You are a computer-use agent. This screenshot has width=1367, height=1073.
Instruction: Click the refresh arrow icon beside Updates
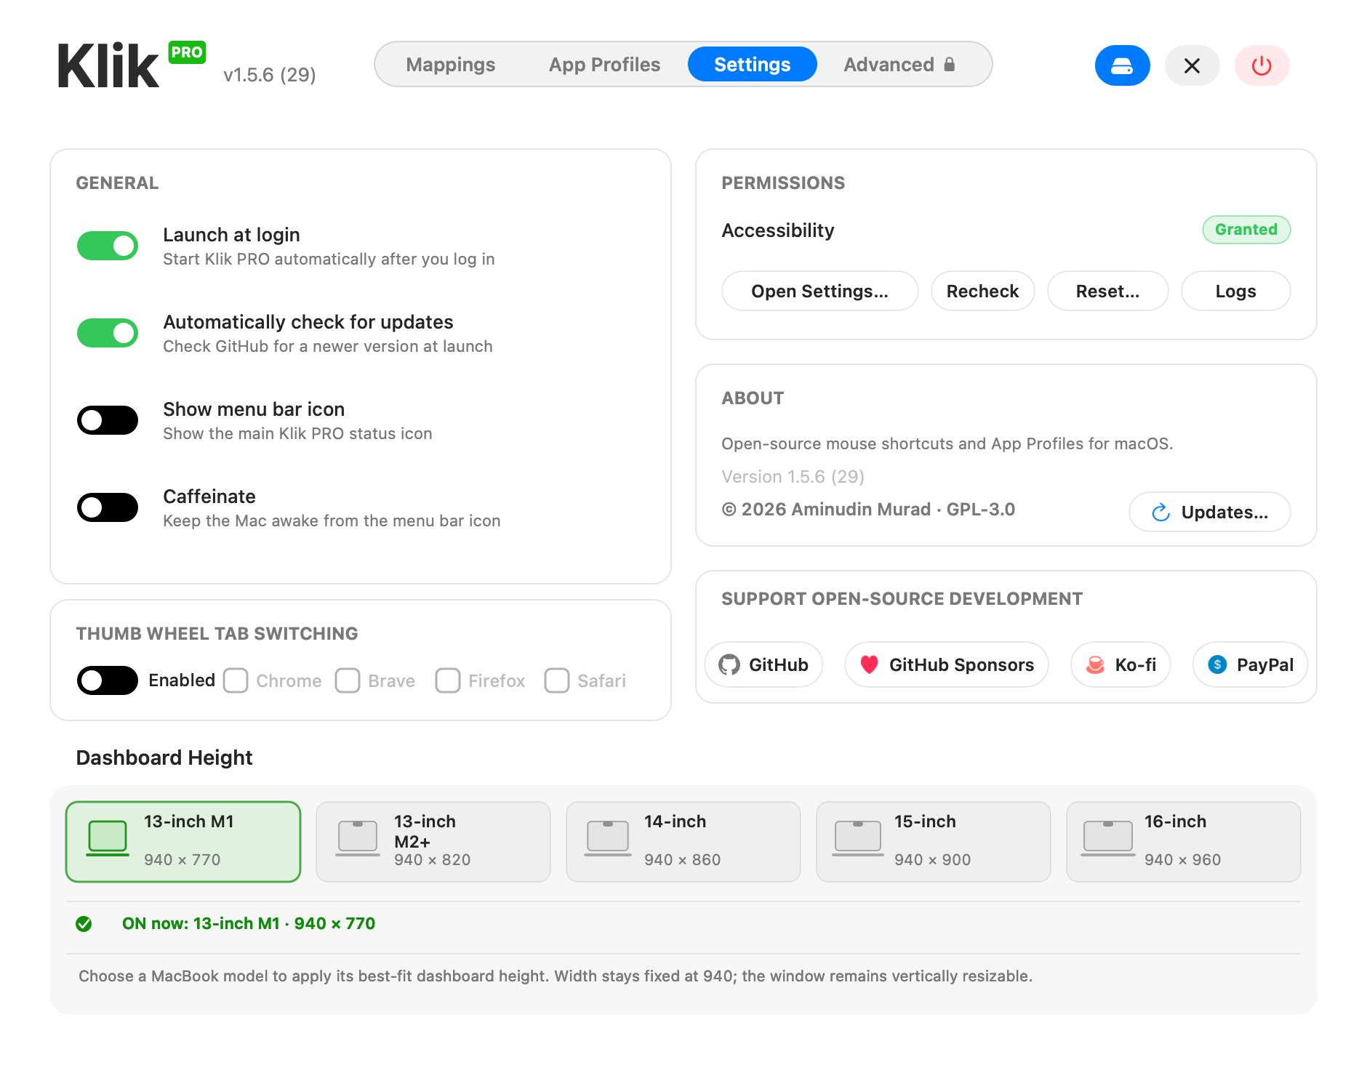(x=1160, y=513)
